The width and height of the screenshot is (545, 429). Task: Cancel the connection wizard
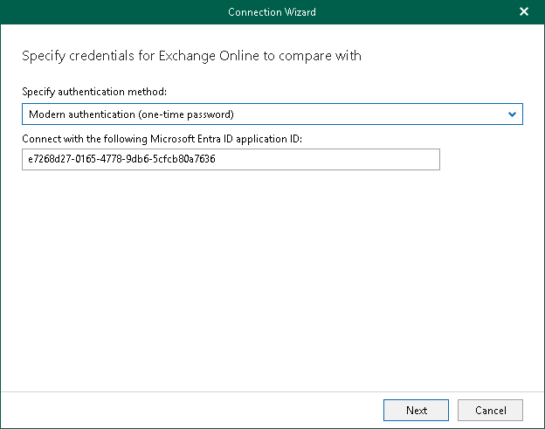[x=490, y=410]
